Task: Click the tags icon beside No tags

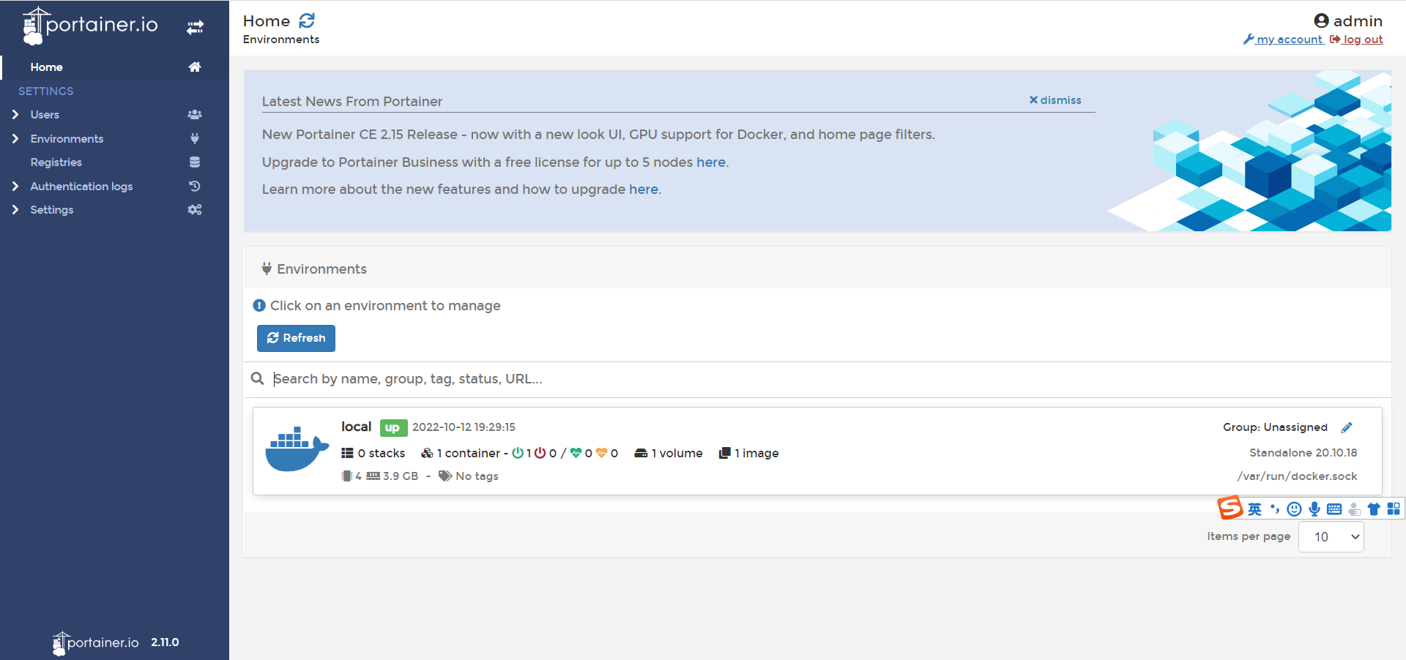Action: pos(445,476)
